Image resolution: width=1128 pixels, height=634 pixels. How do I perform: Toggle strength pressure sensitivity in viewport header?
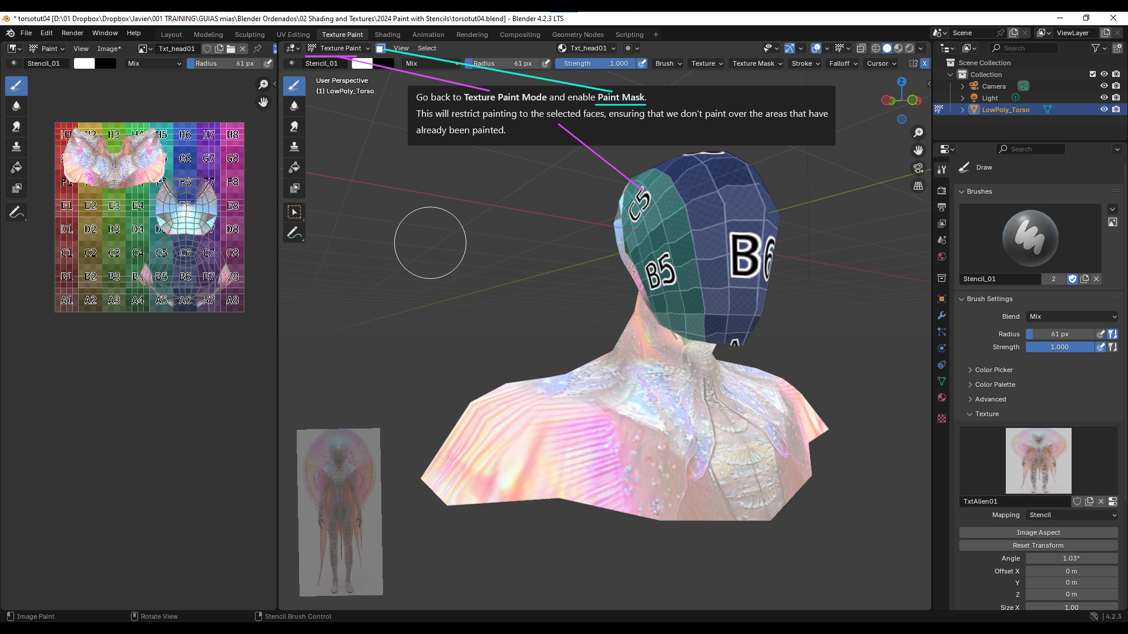click(x=642, y=63)
